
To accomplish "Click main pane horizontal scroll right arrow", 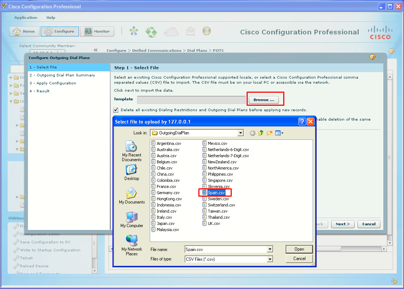I will tap(384, 249).
